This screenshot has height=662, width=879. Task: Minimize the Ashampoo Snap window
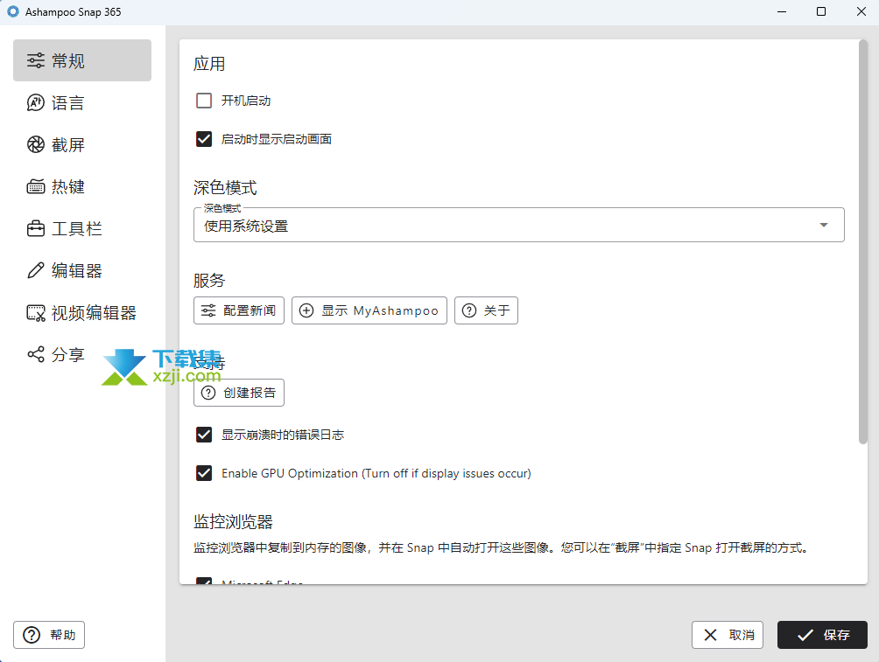(x=782, y=11)
